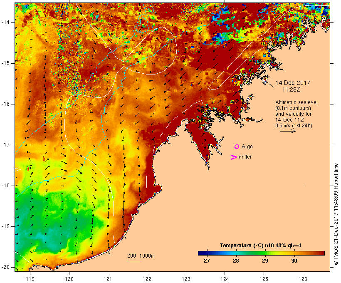Click the 'drifter' legend label
This screenshot has height=283, width=341.
(245, 157)
